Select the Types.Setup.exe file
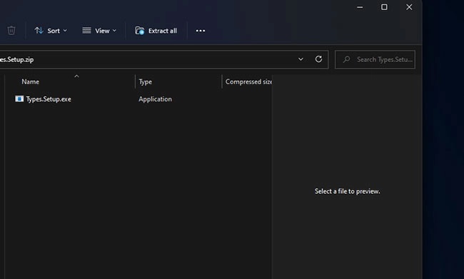Viewport: 464px width, 279px height. pyautogui.click(x=49, y=99)
